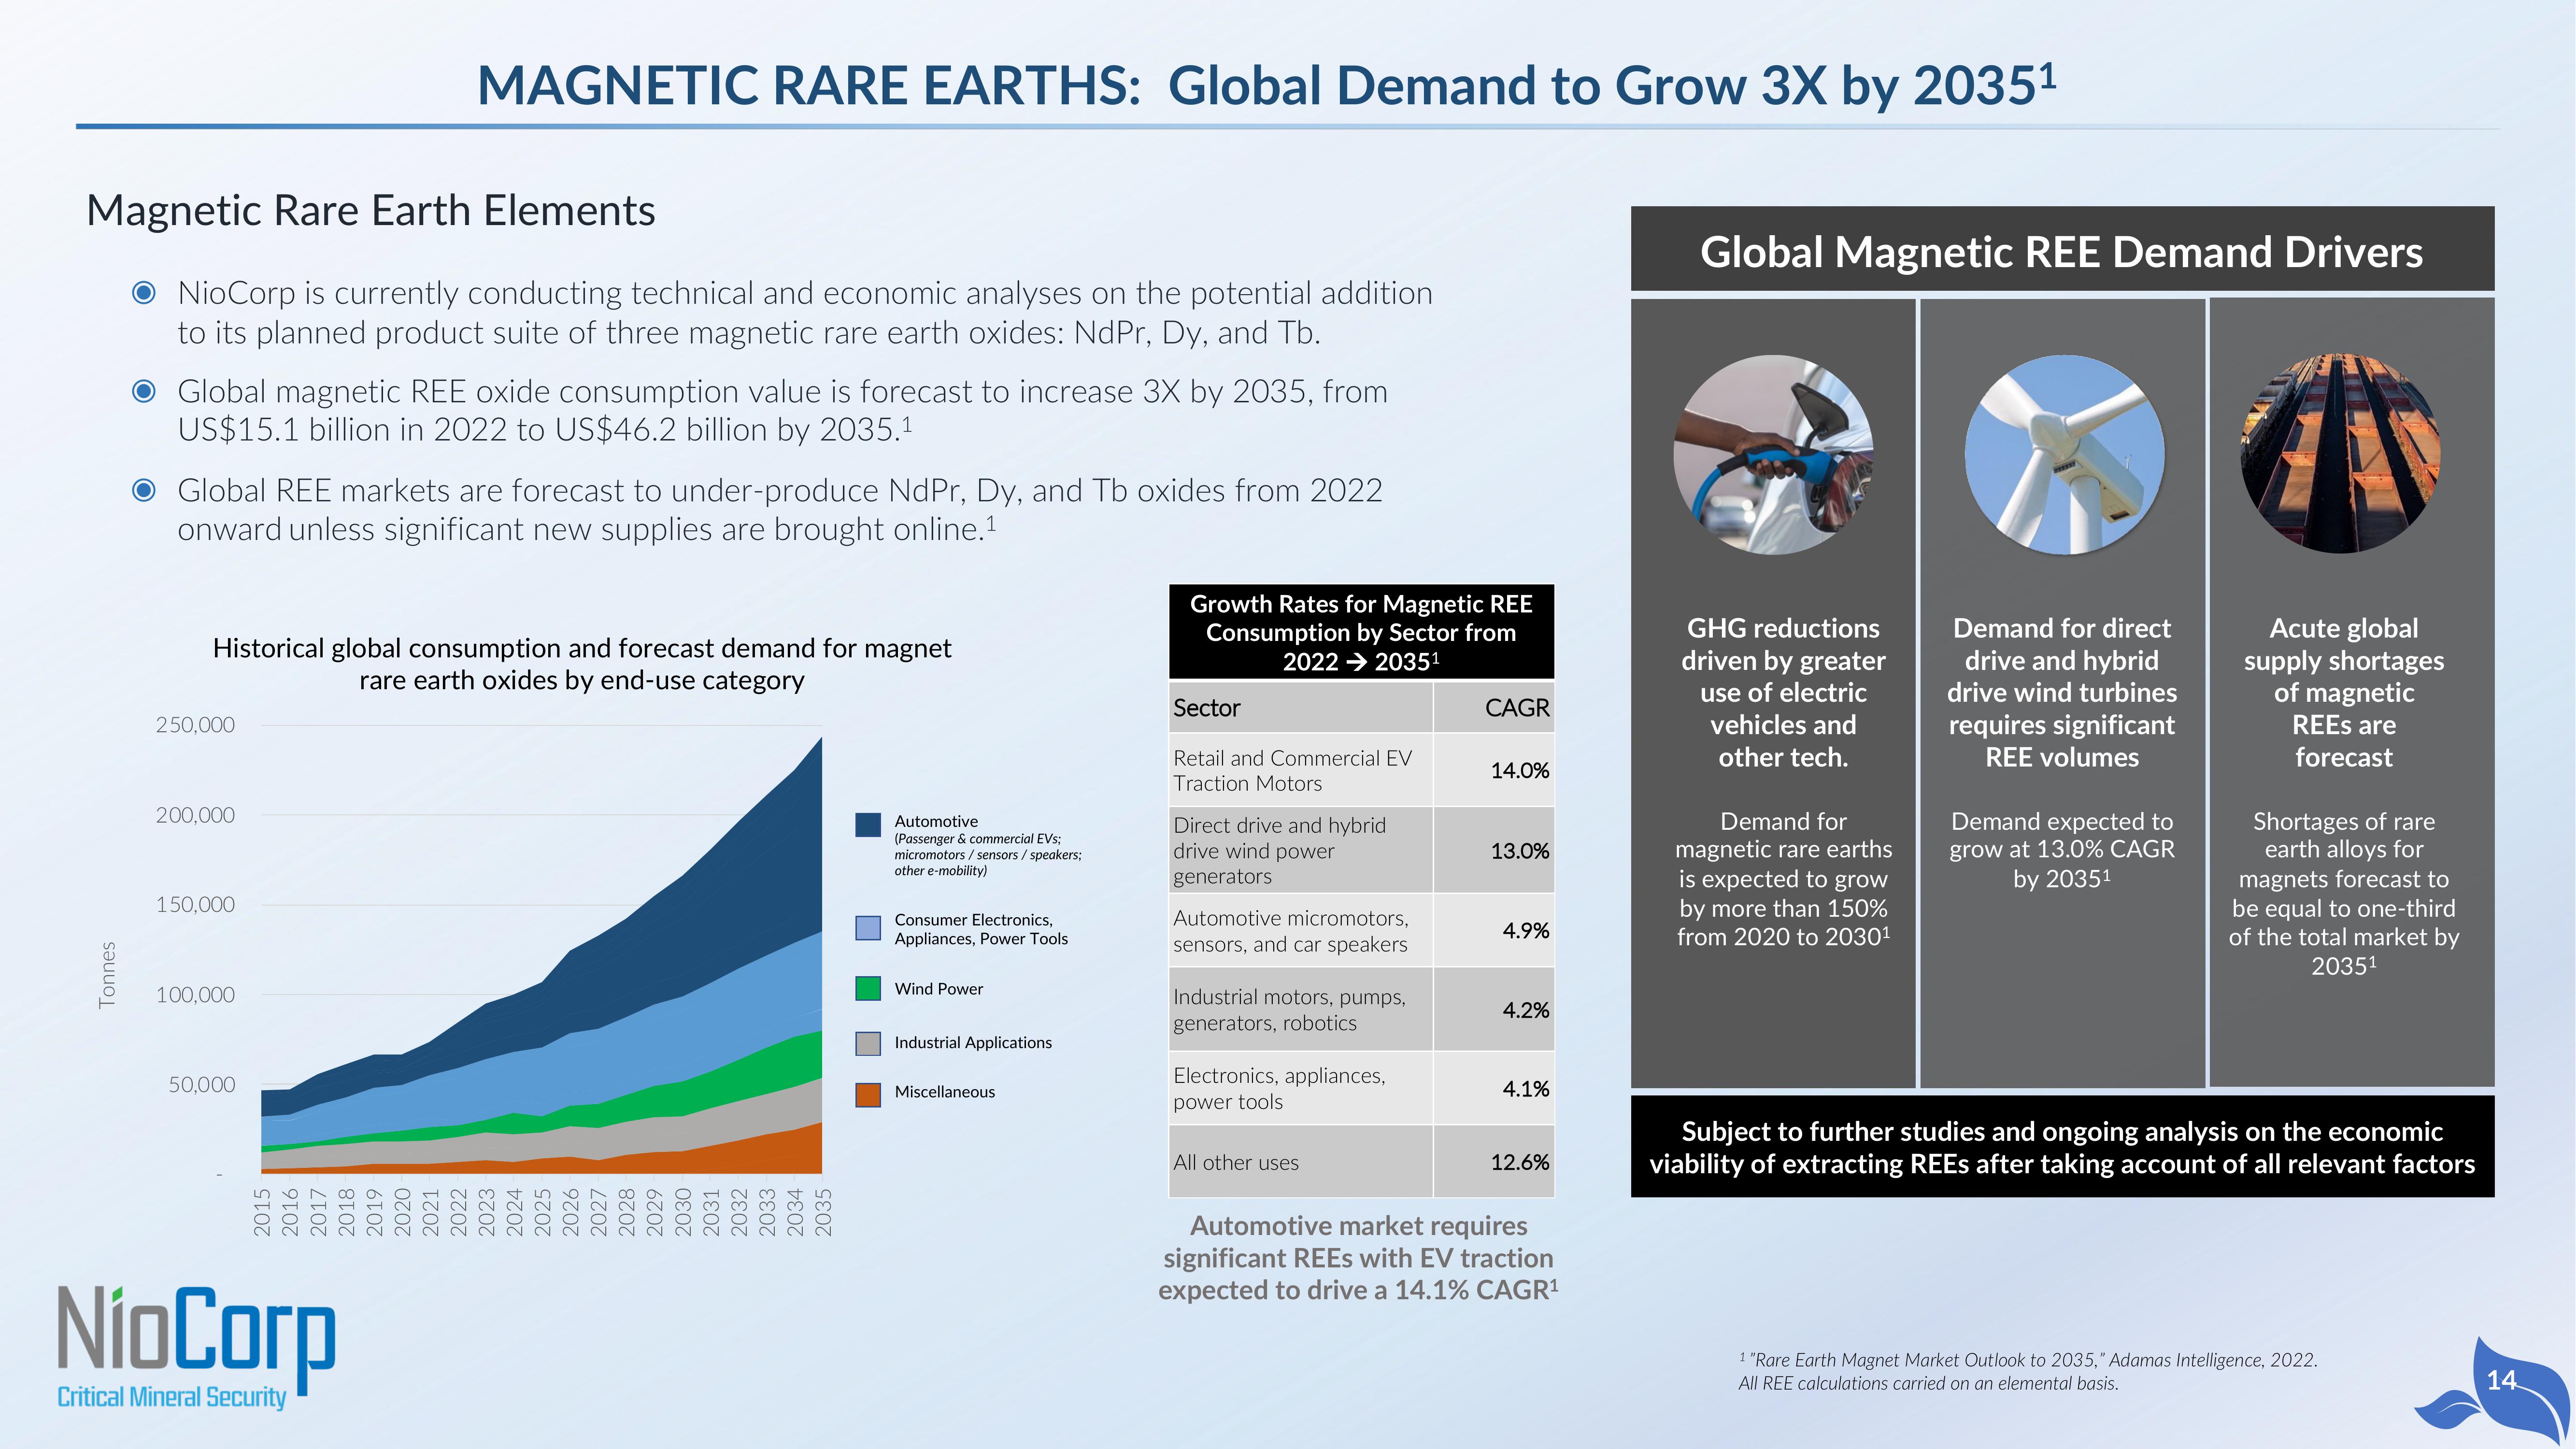Click the first bullet marker about NioCorp analyses

tap(144, 292)
